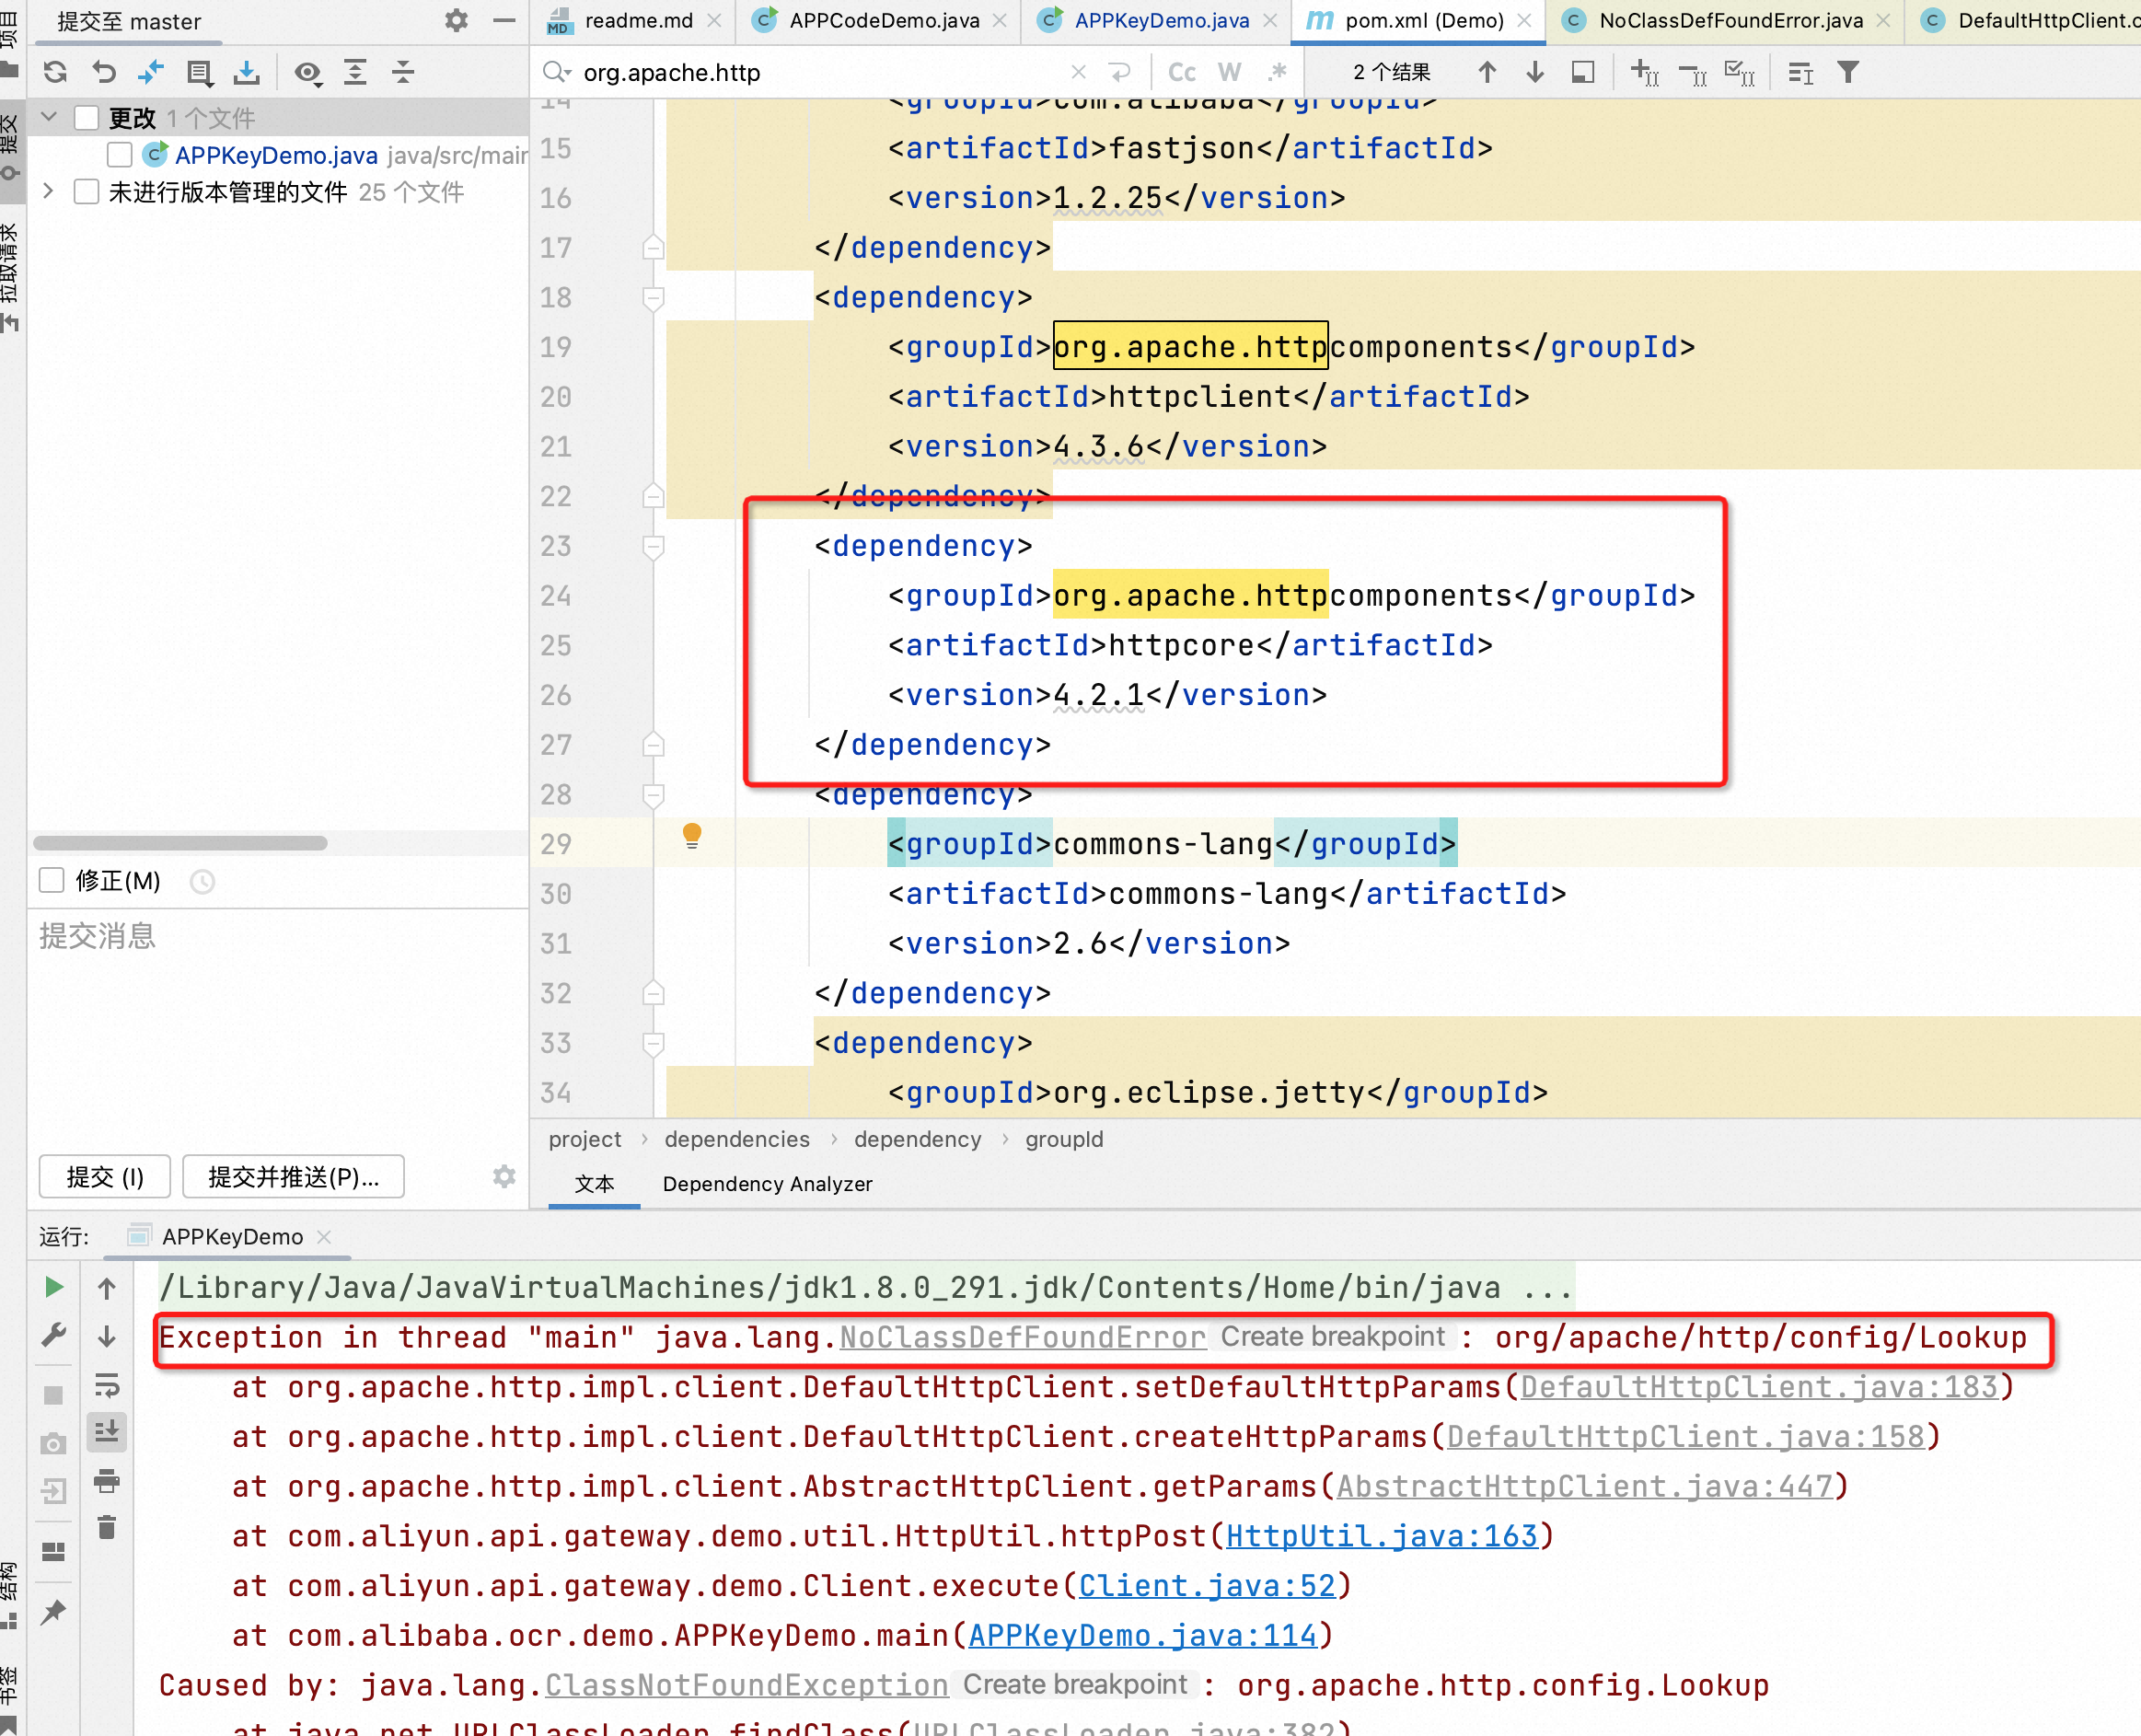The height and width of the screenshot is (1736, 2141).
Task: Click the wrench run configuration icon
Action: tap(54, 1335)
